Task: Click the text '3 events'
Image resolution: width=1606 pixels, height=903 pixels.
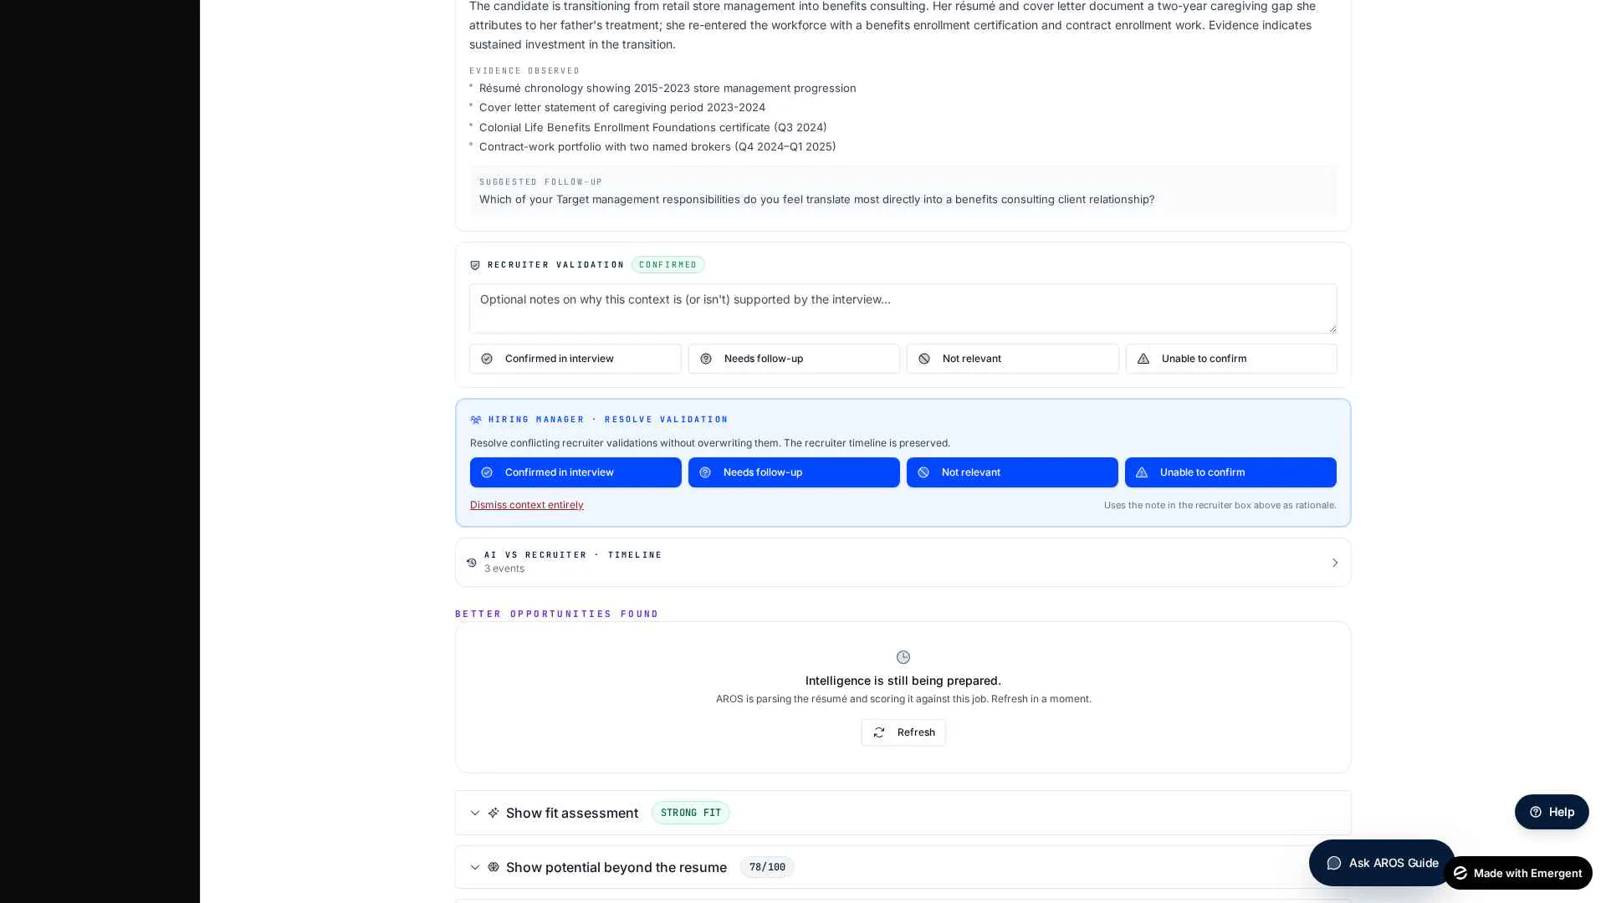Action: (x=504, y=569)
